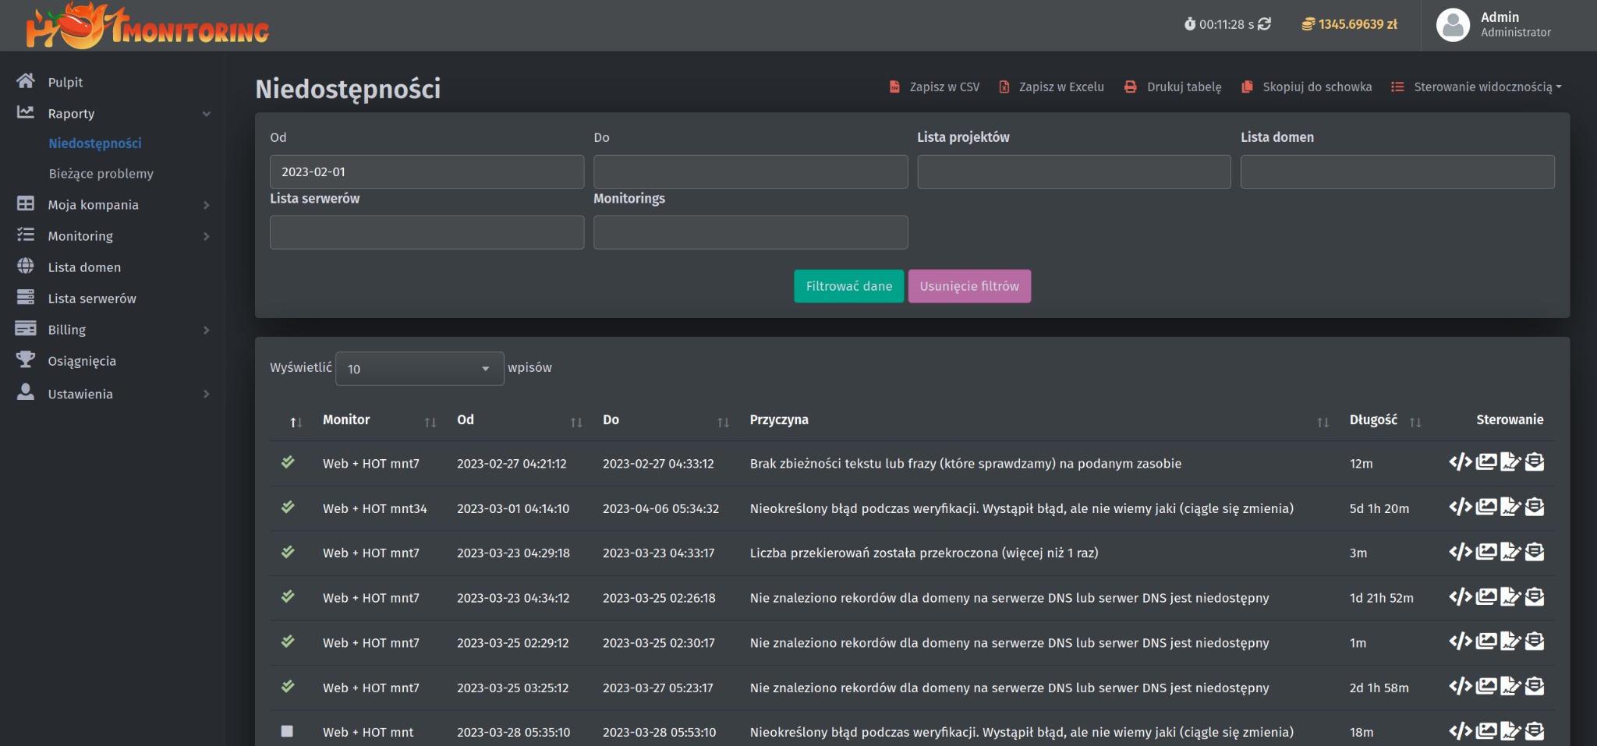Toggle the green checkmark on the first mnt7 row
The height and width of the screenshot is (746, 1597).
click(x=288, y=462)
